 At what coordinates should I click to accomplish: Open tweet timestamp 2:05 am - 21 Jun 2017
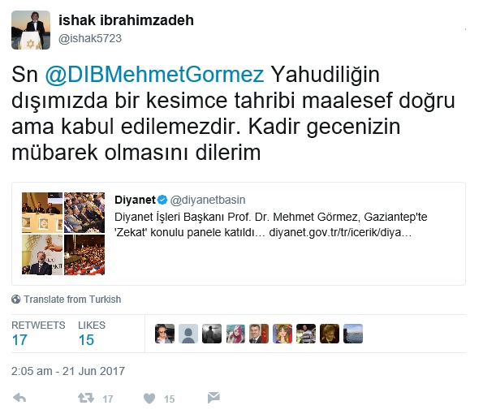[68, 371]
